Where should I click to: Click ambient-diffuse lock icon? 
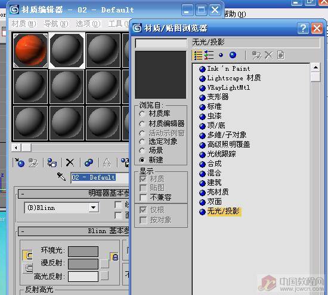(x=115, y=257)
